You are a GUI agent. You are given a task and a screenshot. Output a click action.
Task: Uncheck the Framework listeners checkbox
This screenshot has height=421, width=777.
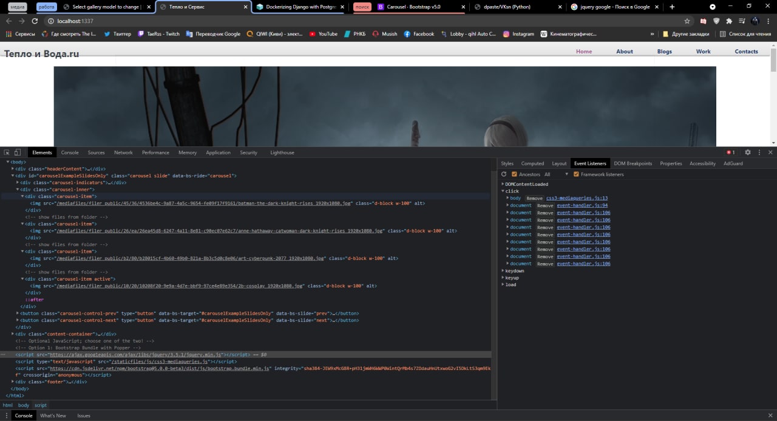(576, 174)
